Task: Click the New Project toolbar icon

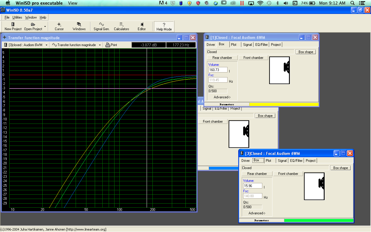Action: pos(13,26)
